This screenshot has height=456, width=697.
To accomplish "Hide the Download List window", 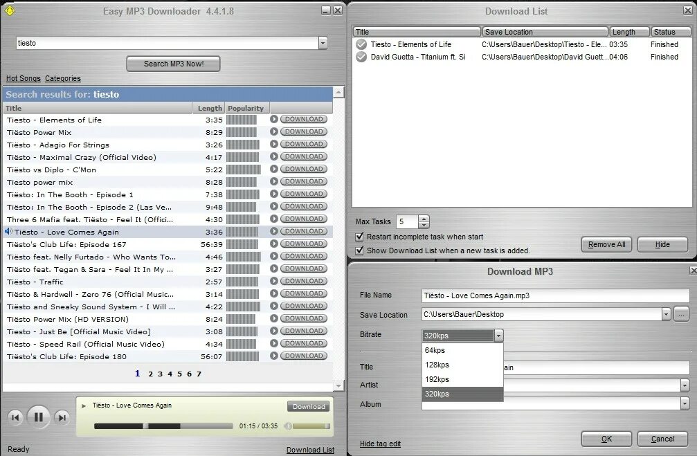I will (662, 244).
